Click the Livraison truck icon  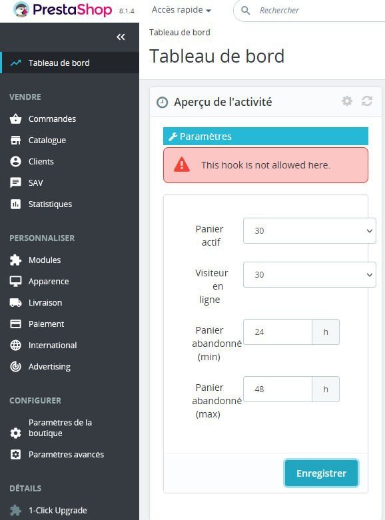(15, 302)
